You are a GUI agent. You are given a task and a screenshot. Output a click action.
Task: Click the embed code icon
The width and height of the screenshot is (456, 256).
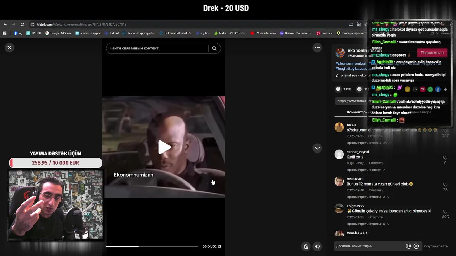415,90
